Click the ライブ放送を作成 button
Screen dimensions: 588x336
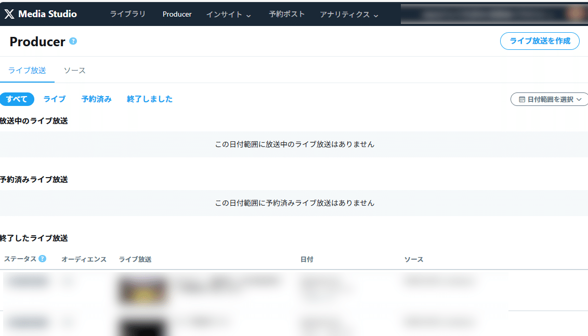(540, 41)
